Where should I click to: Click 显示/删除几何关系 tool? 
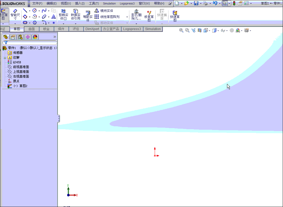pyautogui.click(x=136, y=14)
